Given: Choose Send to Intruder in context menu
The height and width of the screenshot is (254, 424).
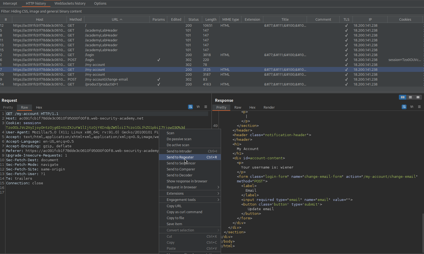Looking at the screenshot, I should [190, 151].
